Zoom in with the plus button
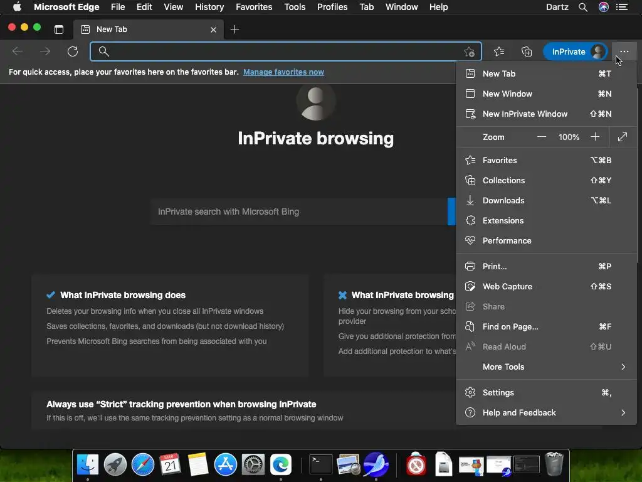The height and width of the screenshot is (482, 642). (x=595, y=137)
